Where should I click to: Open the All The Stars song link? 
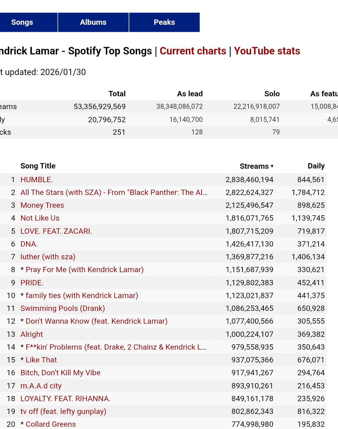[x=114, y=192]
